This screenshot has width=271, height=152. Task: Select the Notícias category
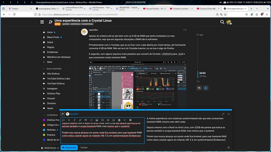click(x=51, y=130)
